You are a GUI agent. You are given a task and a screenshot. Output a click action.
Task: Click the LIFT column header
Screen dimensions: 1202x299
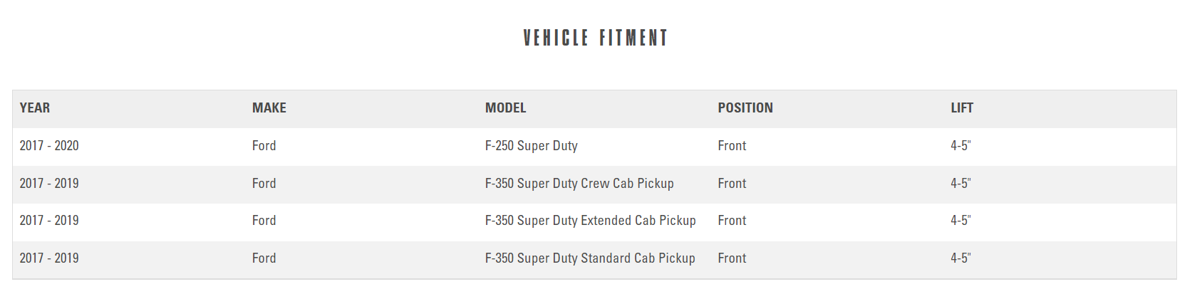[961, 108]
